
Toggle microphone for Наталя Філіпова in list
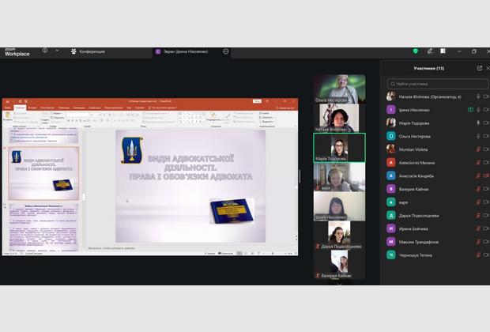point(478,97)
